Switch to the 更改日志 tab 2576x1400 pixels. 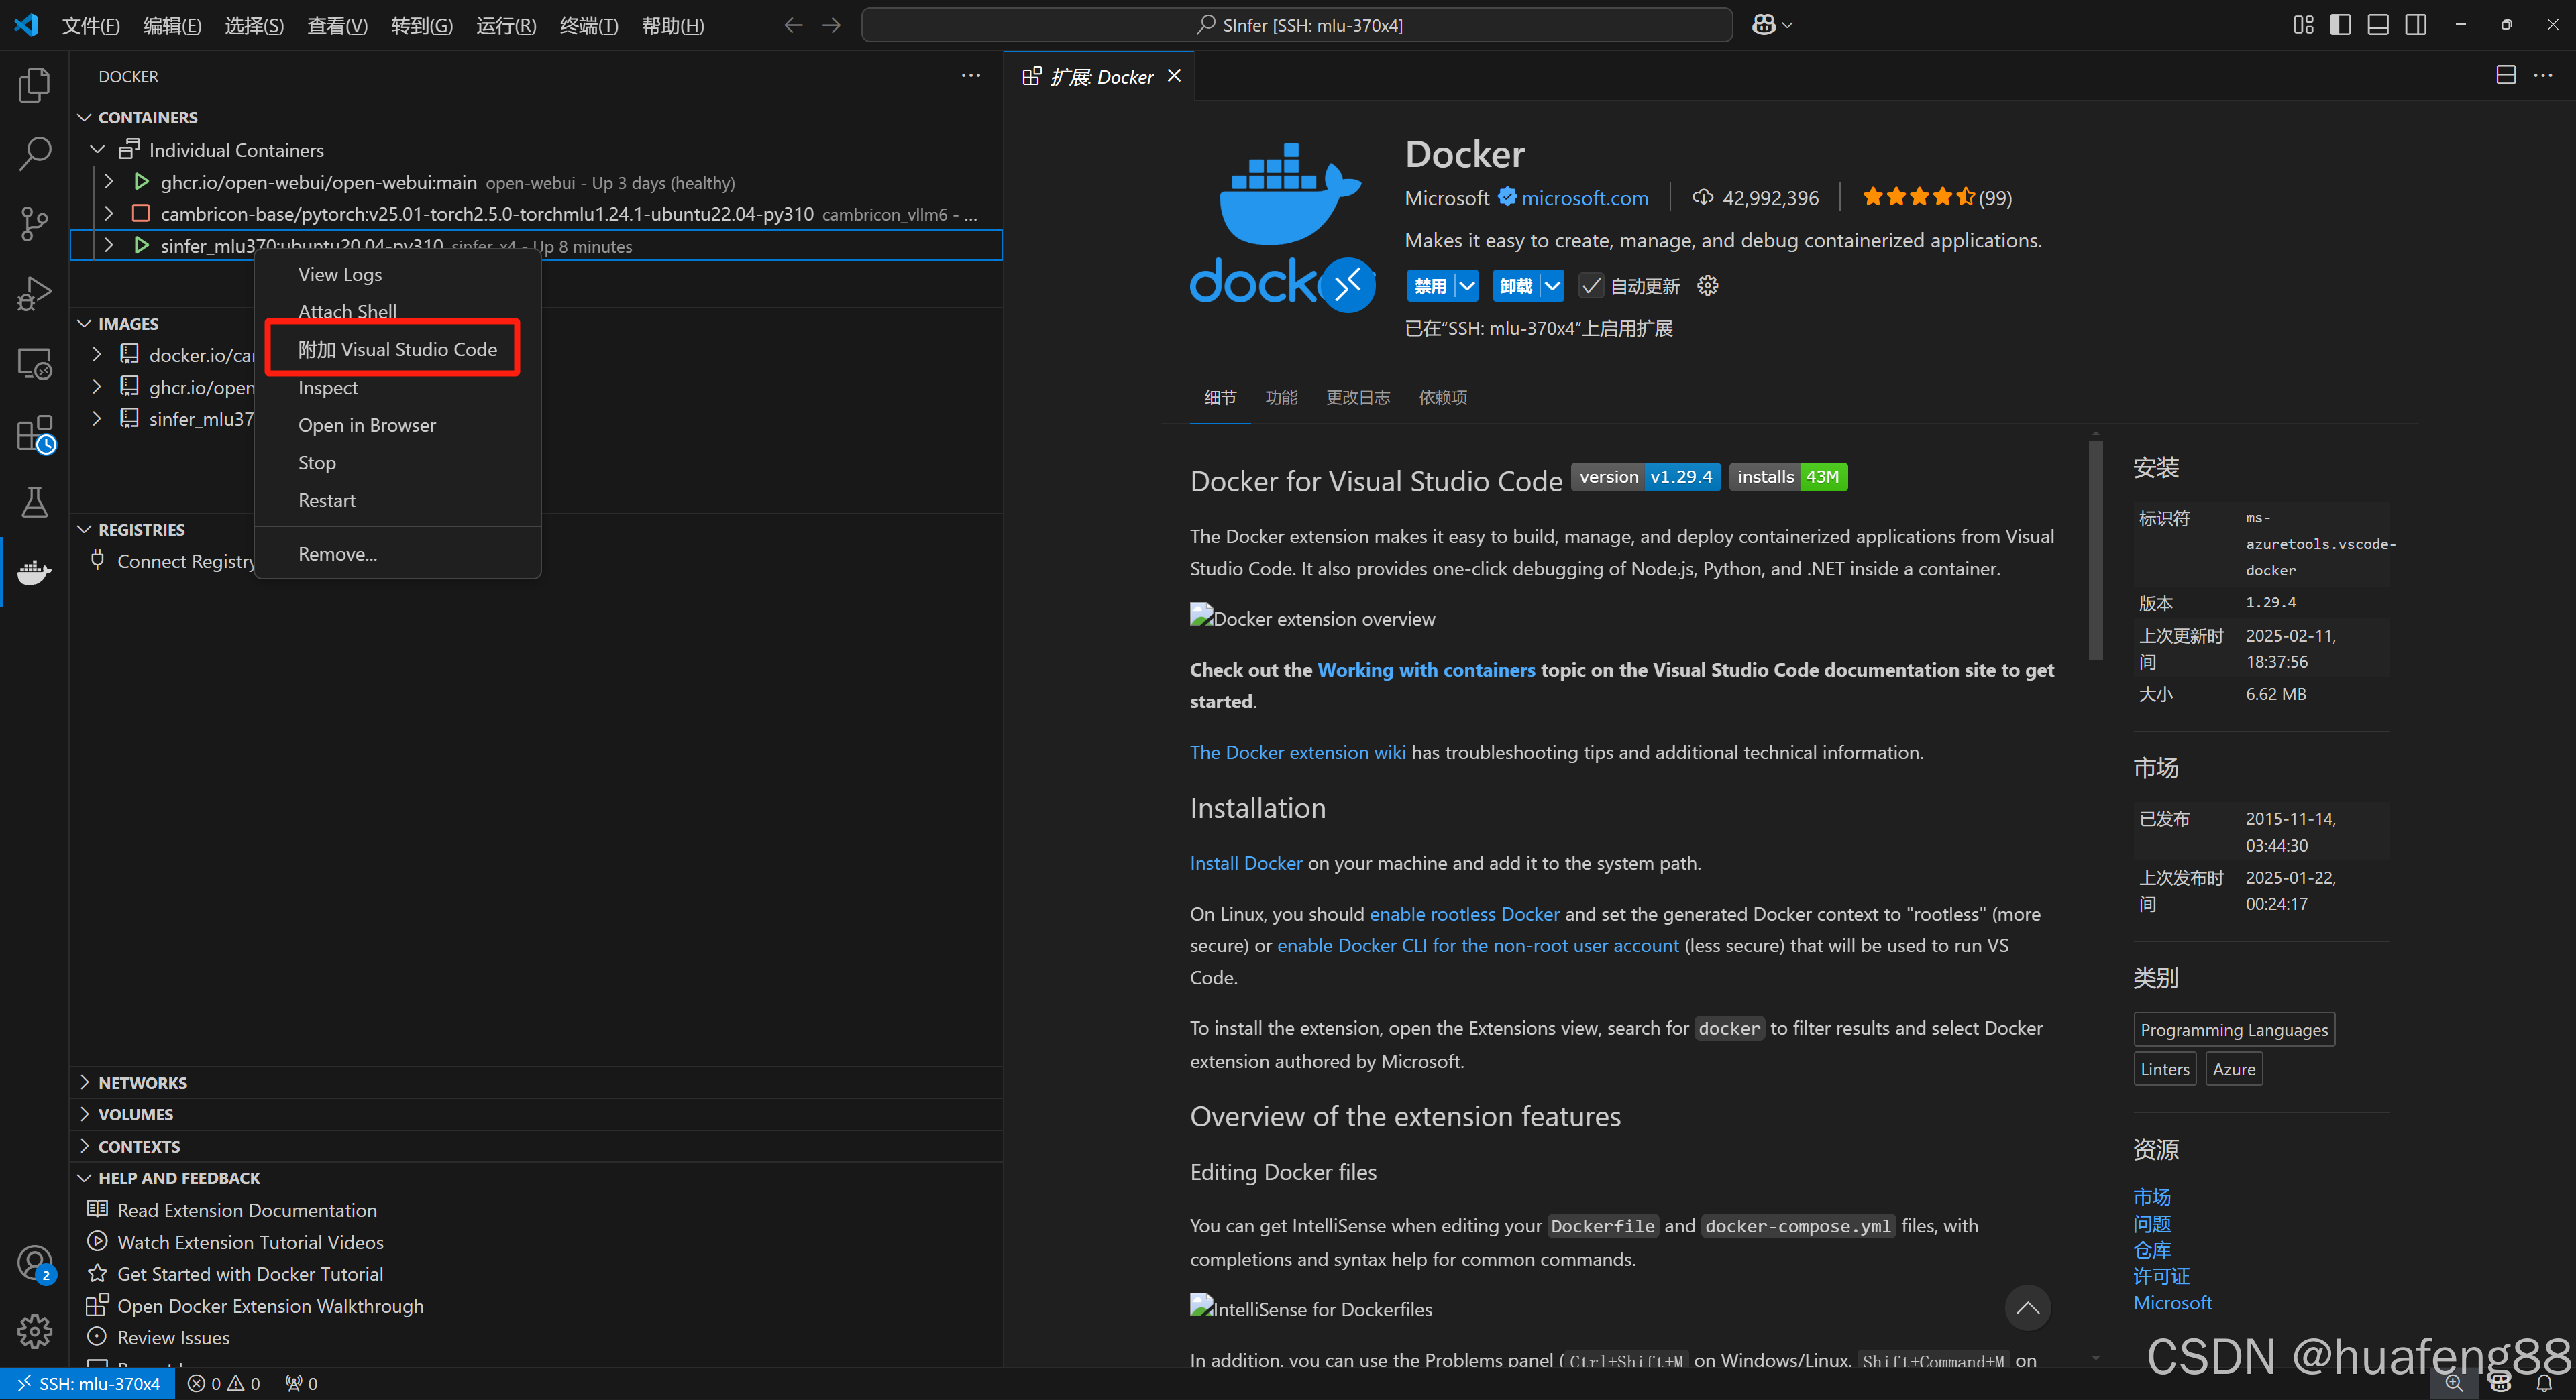(x=1358, y=398)
